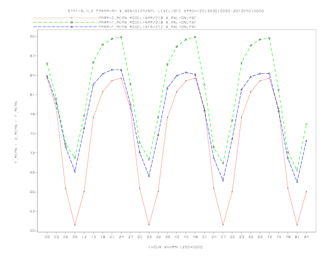Click green circle data point at hour 84

pyautogui.click(x=306, y=124)
